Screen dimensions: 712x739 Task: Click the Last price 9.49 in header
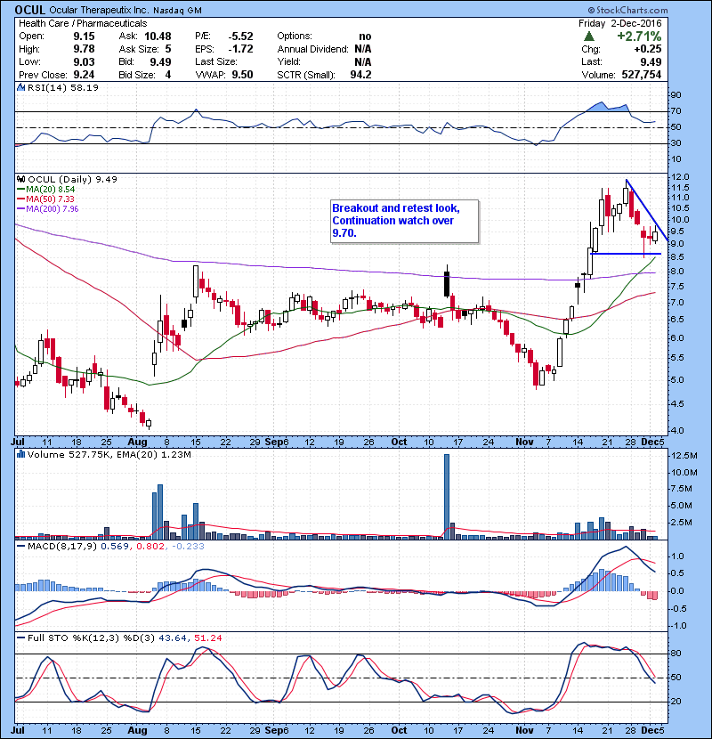[x=651, y=61]
